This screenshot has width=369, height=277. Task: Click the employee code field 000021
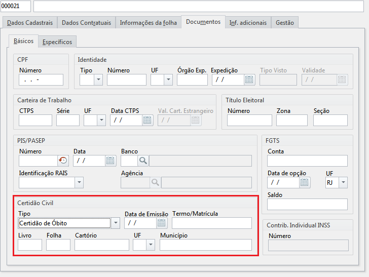[16, 6]
